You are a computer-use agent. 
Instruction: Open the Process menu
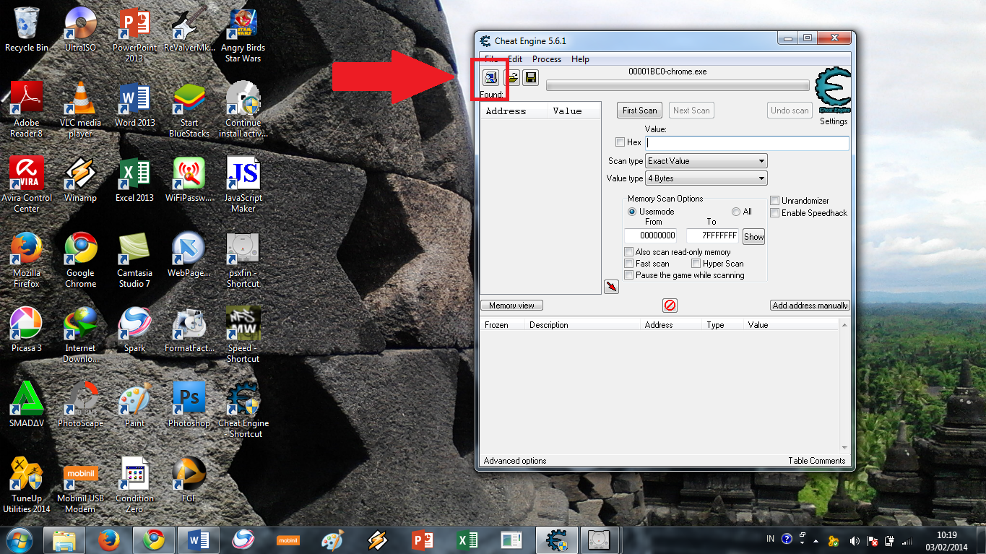[x=547, y=59]
